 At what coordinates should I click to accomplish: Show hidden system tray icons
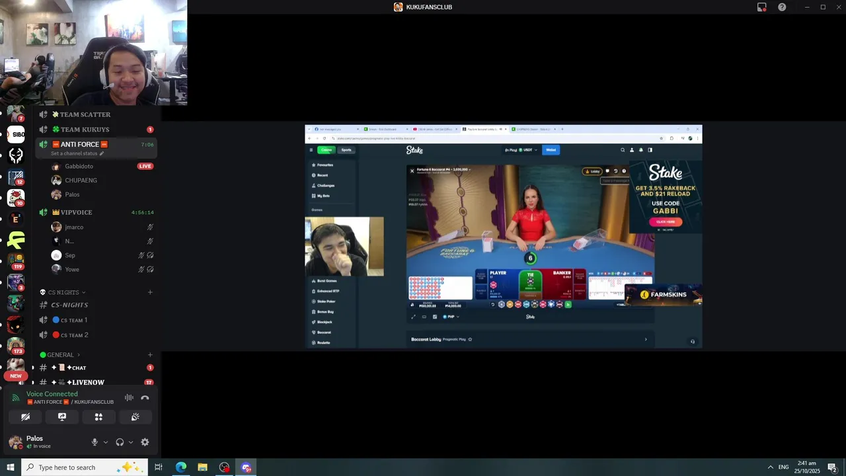(x=770, y=467)
